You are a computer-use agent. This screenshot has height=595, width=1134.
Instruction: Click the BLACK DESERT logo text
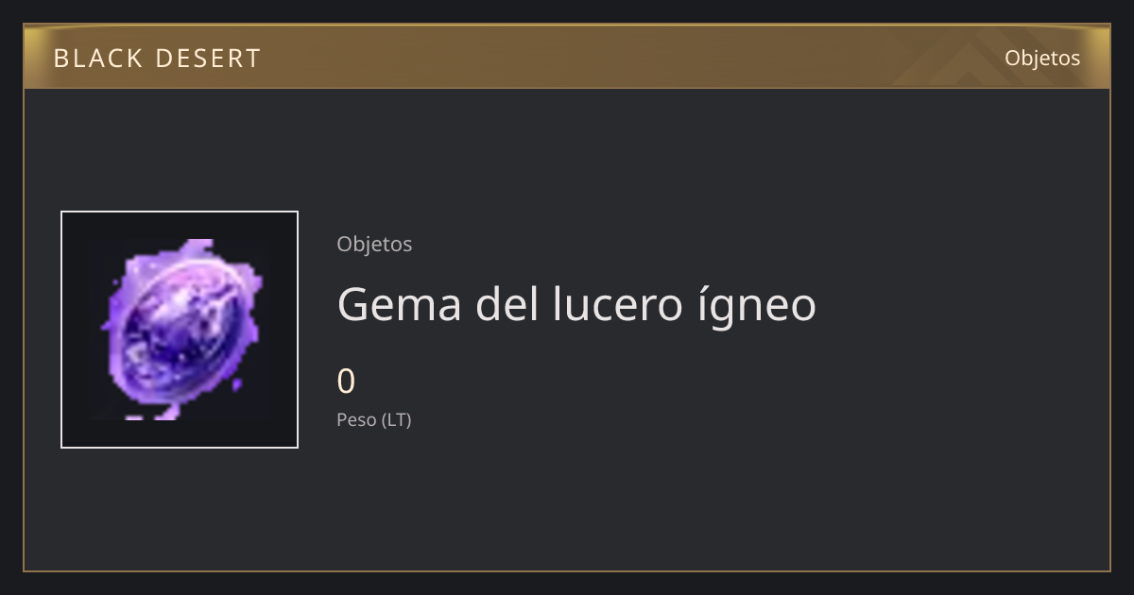tap(157, 59)
